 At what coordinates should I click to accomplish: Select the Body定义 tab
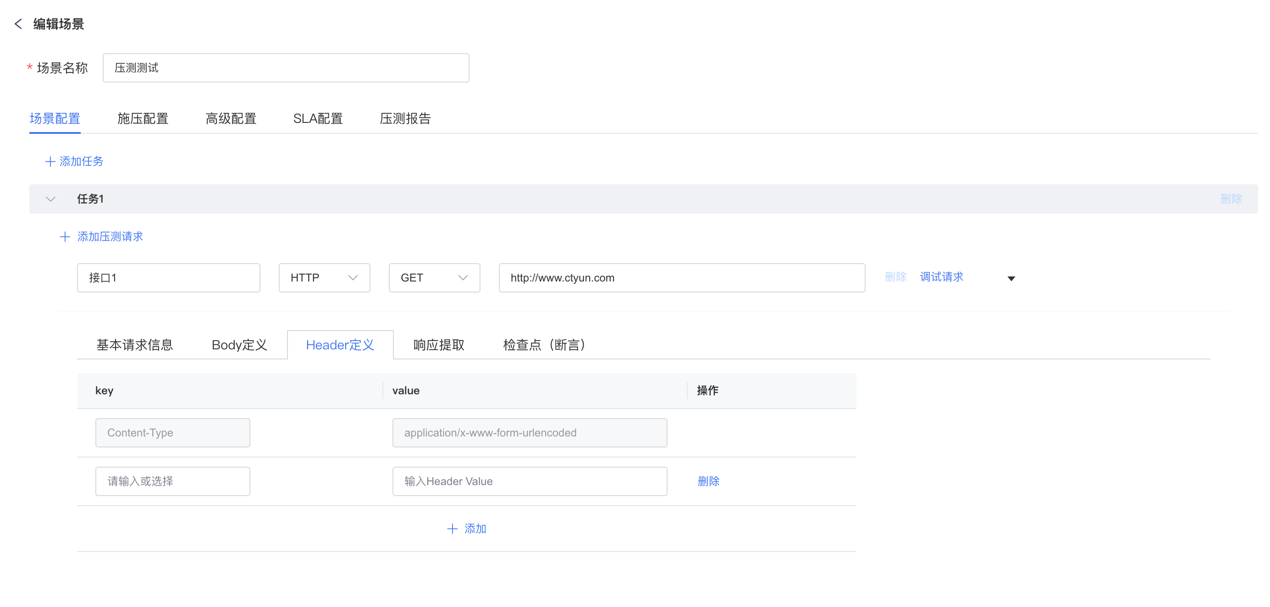[x=239, y=345]
